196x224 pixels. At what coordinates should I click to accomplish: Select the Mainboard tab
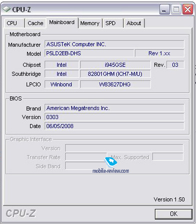[62, 23]
